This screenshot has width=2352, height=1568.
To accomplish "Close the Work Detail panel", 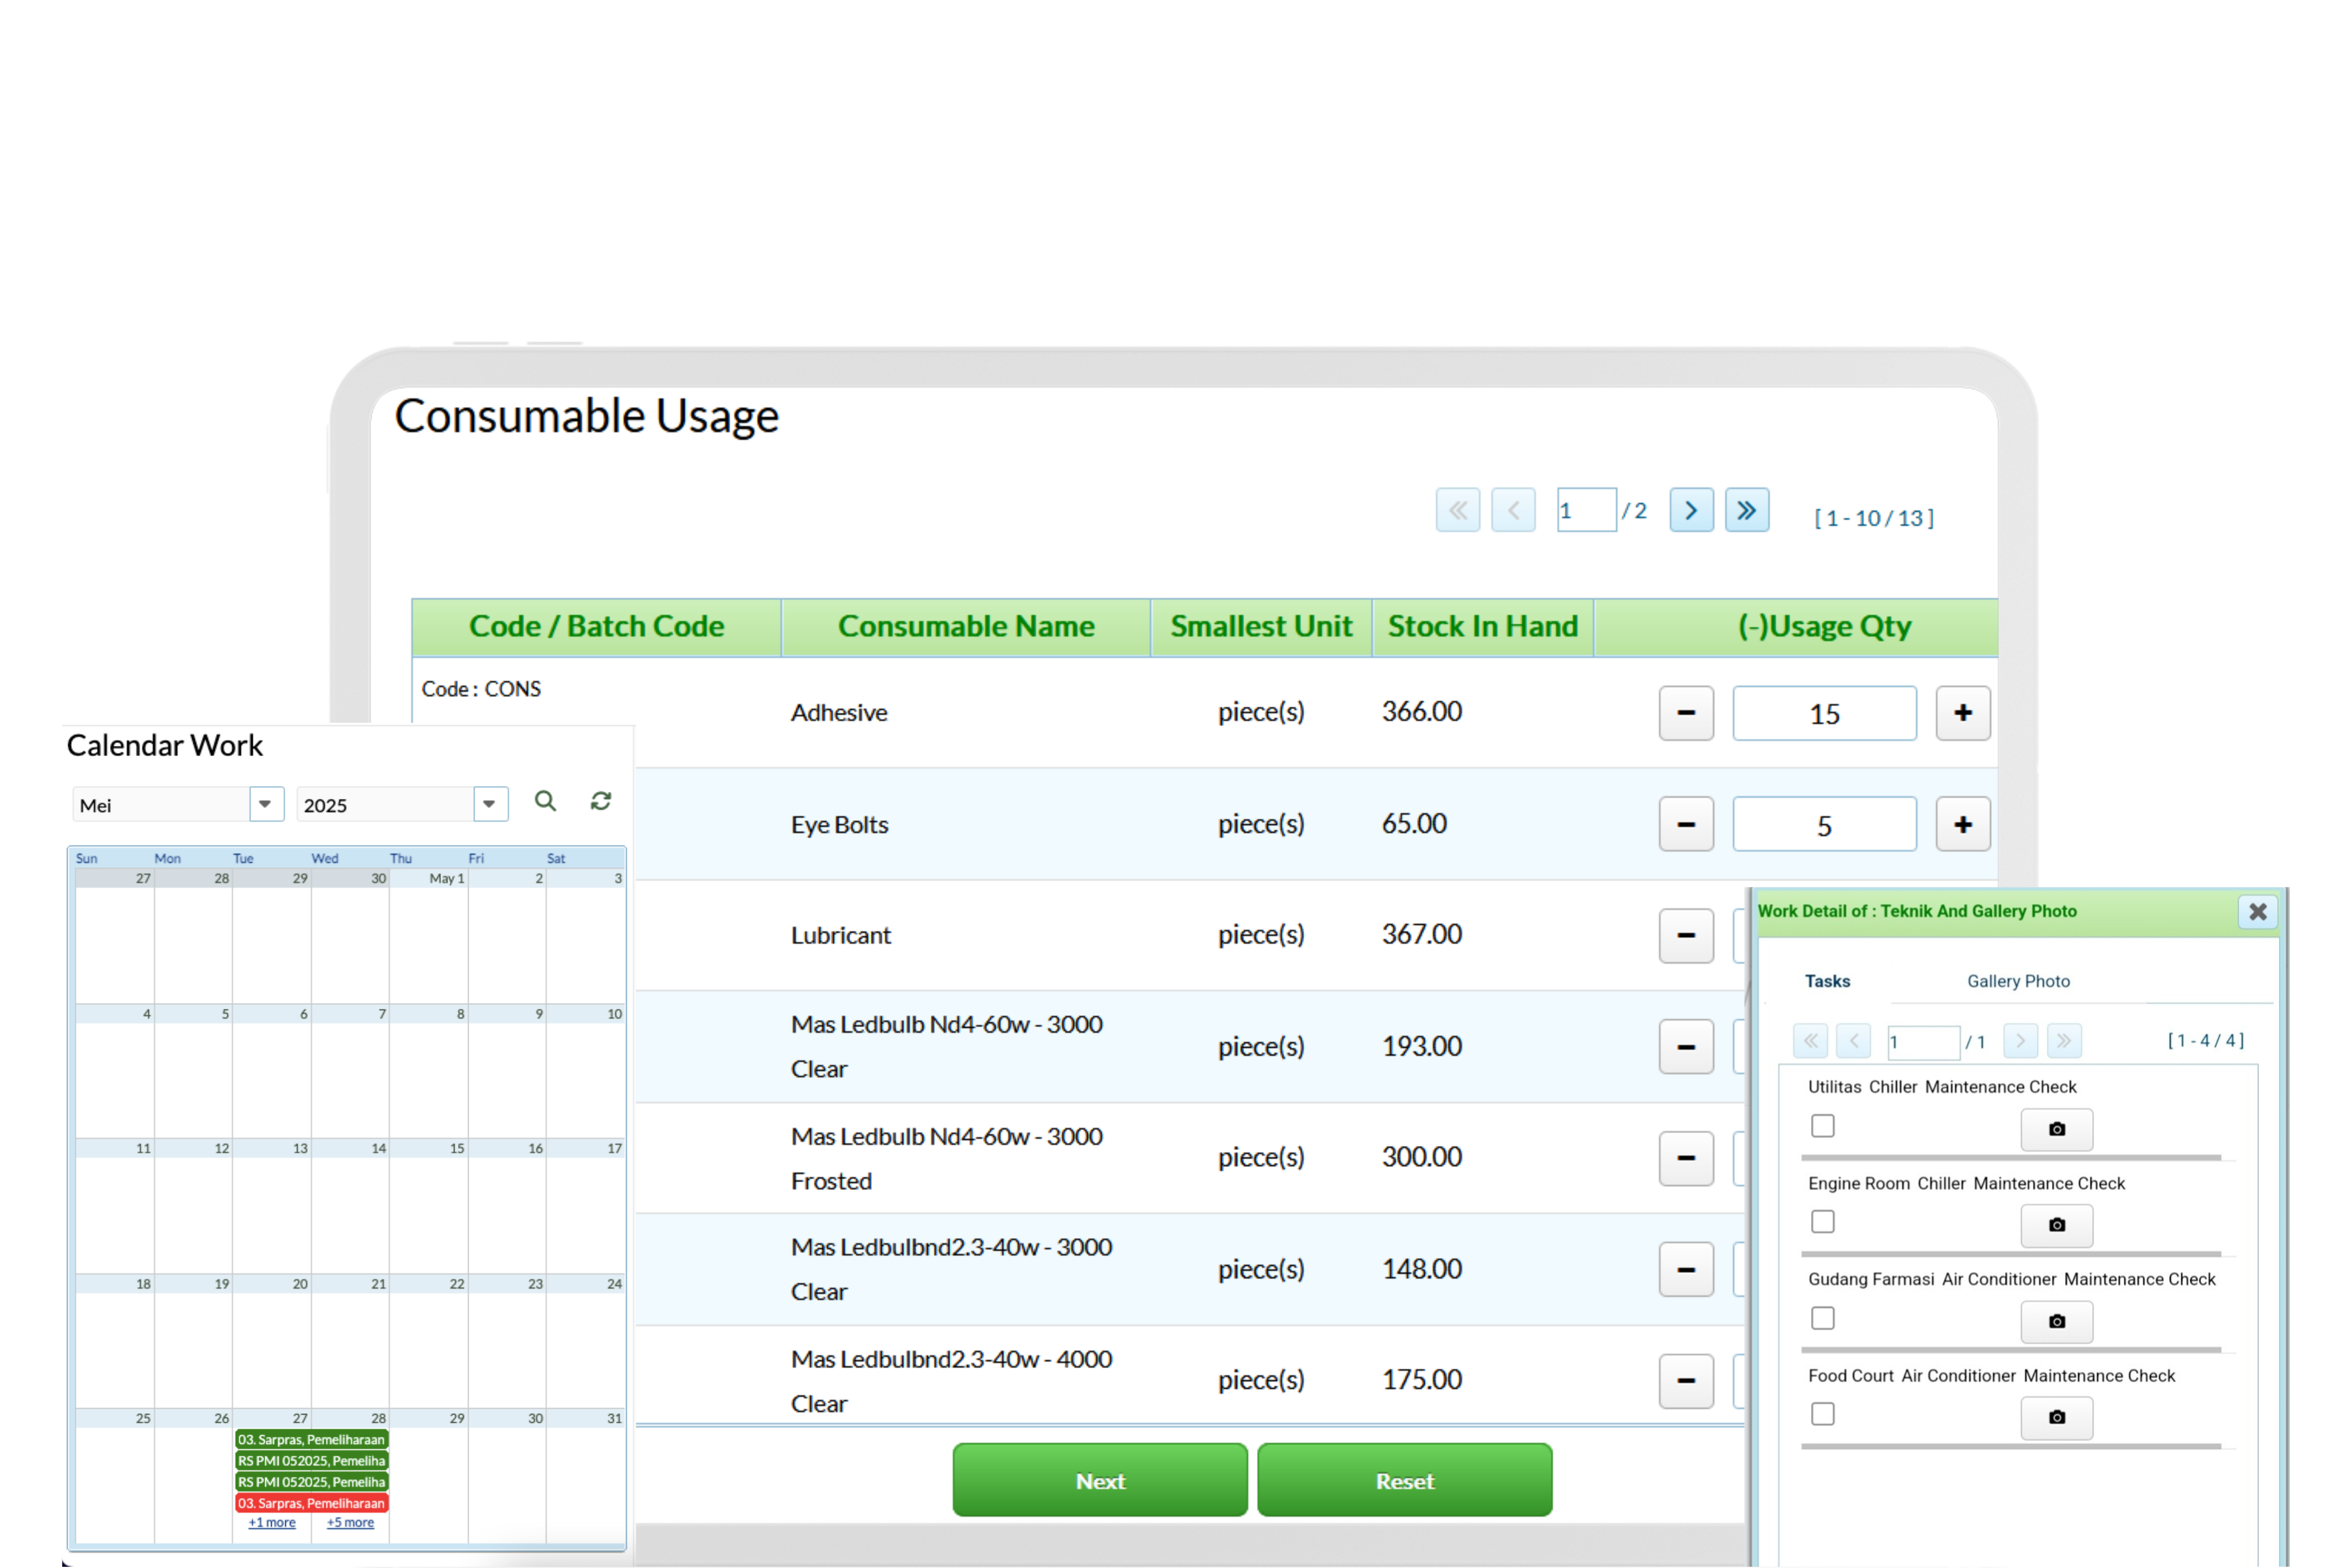I will 2258,912.
